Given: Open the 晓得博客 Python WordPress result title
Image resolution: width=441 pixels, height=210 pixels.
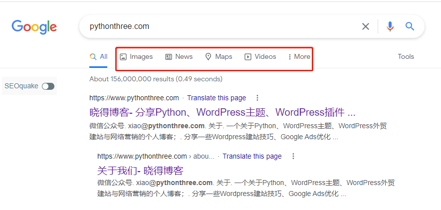Looking at the screenshot, I should tap(222, 112).
